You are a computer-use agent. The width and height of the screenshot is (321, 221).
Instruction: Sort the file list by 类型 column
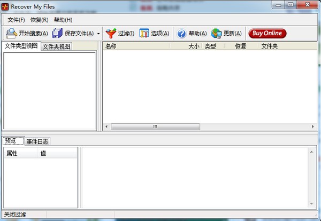[213, 46]
